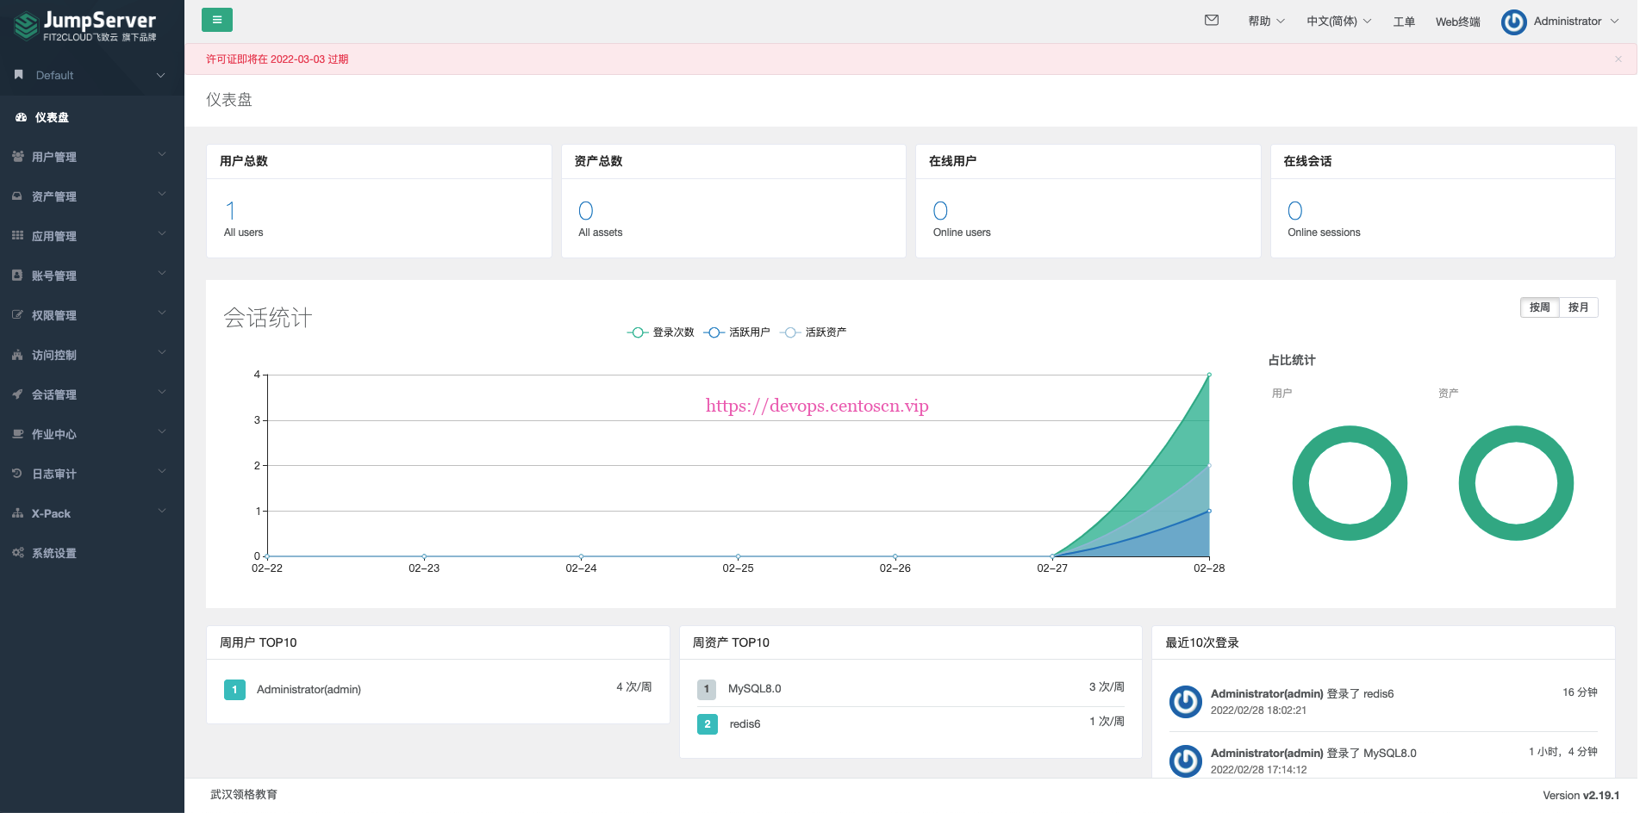Open the Web终端 menu item

(1456, 21)
